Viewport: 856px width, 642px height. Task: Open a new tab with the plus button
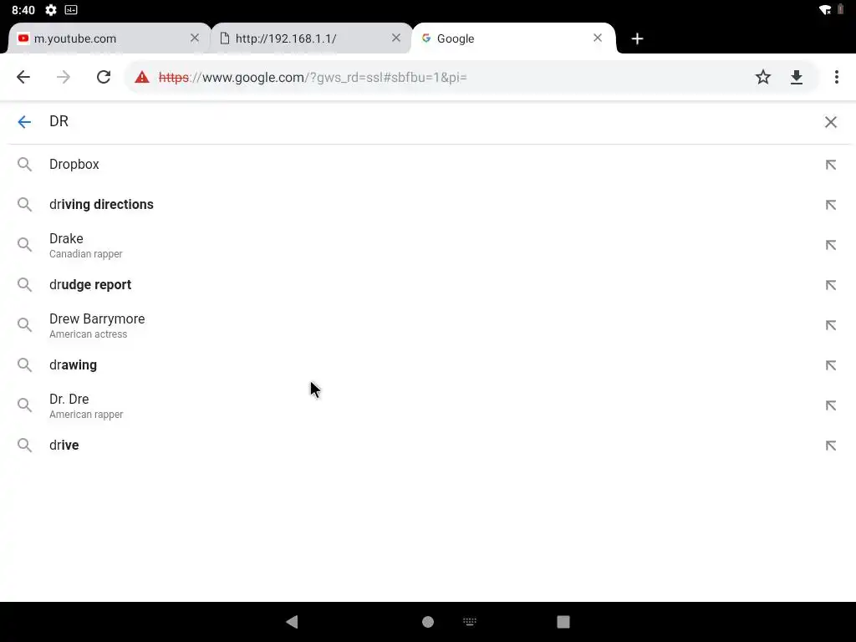coord(637,38)
